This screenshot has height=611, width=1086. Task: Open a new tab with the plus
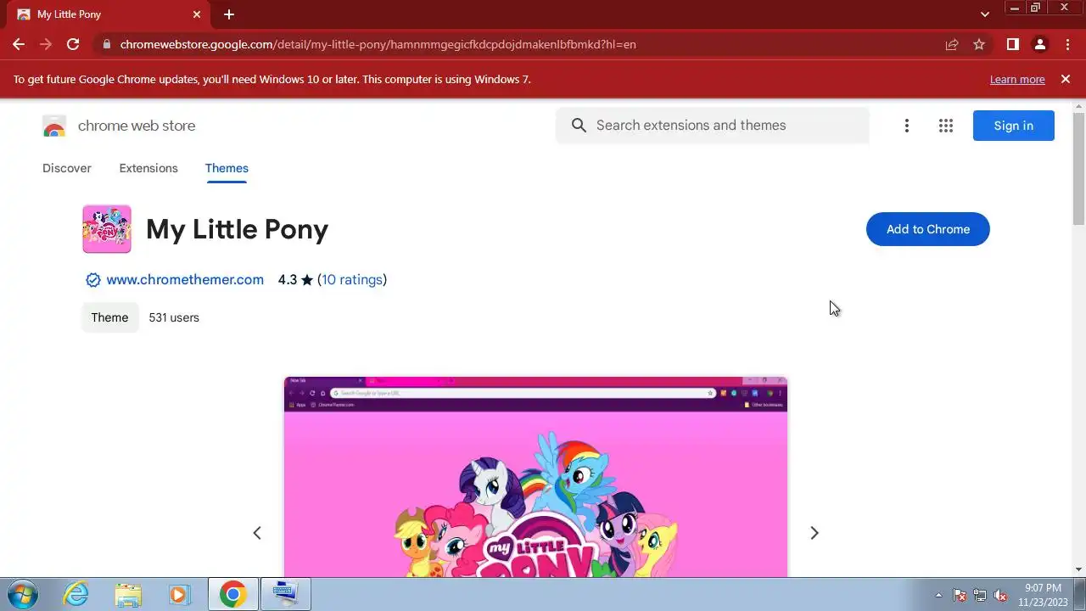coord(229,14)
